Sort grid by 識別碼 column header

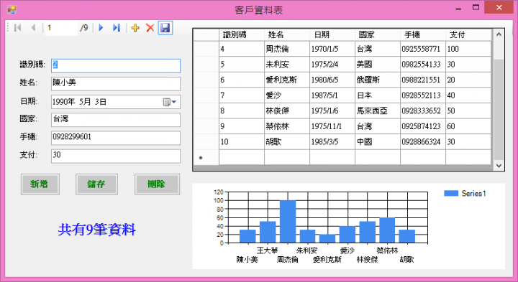coord(242,34)
